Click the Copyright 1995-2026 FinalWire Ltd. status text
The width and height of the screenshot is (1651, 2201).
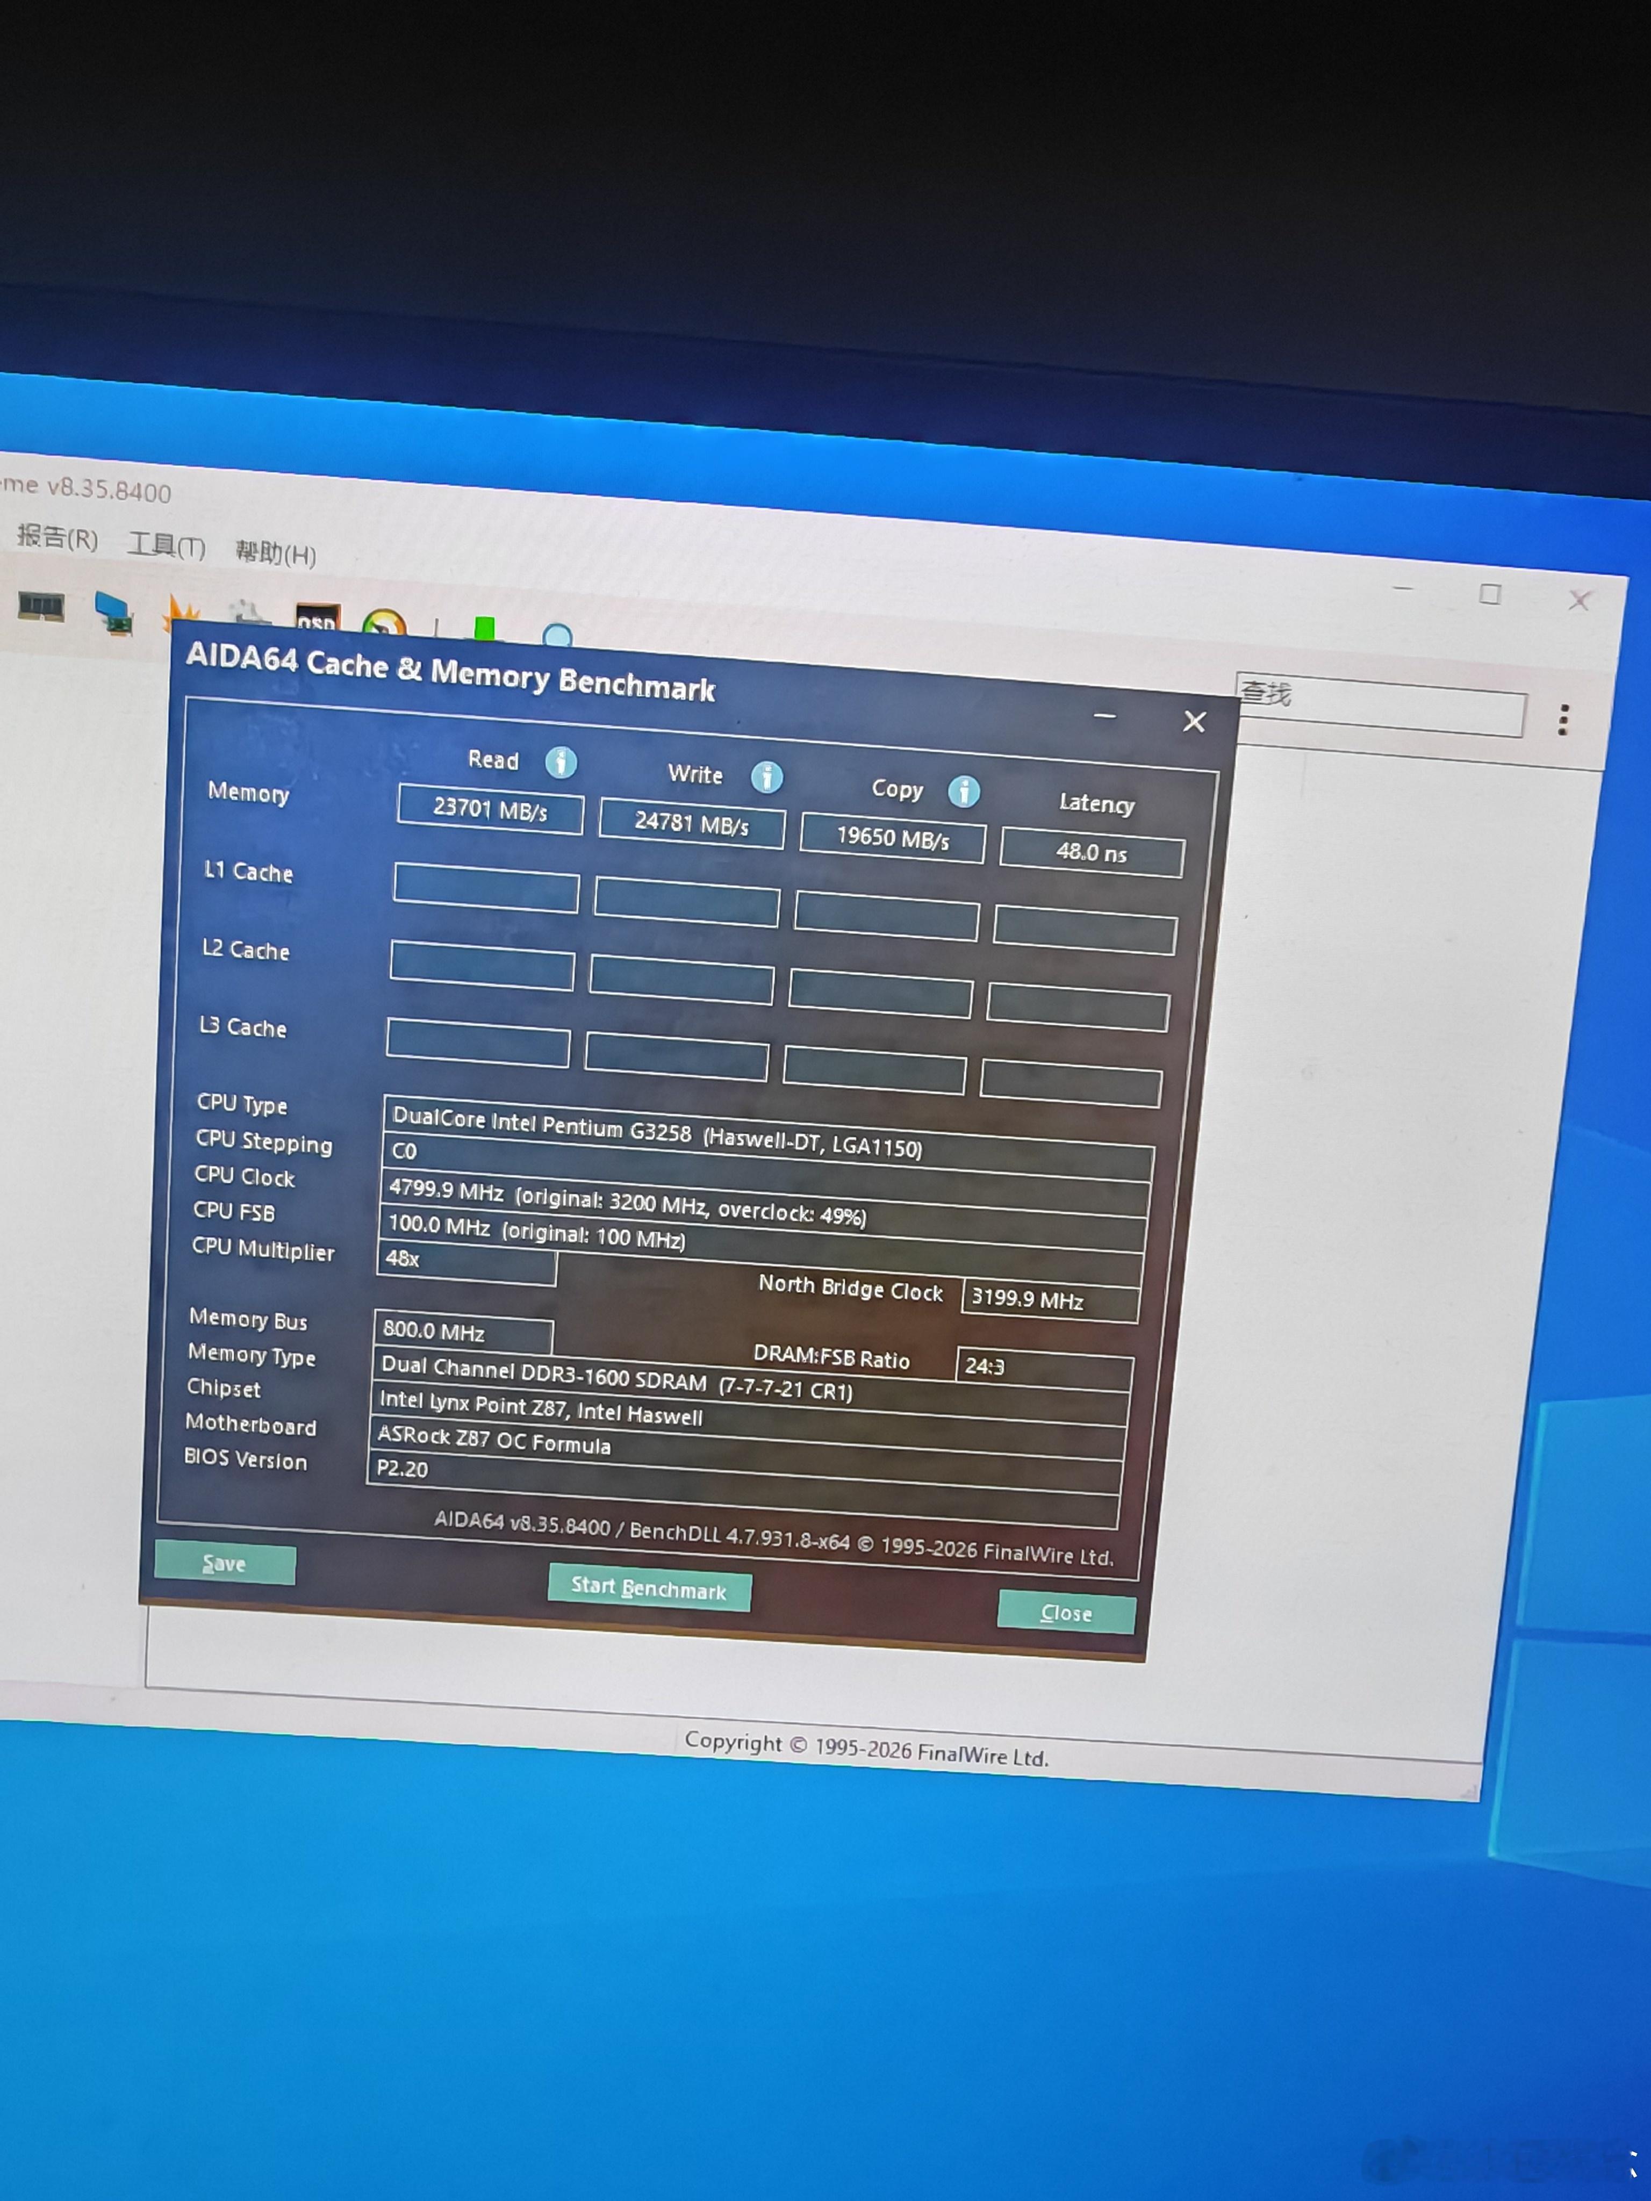coord(866,1748)
